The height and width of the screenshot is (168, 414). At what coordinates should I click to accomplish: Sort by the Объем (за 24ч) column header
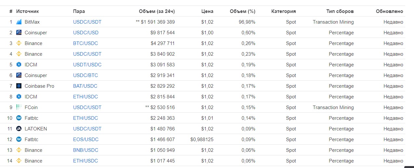coord(157,11)
